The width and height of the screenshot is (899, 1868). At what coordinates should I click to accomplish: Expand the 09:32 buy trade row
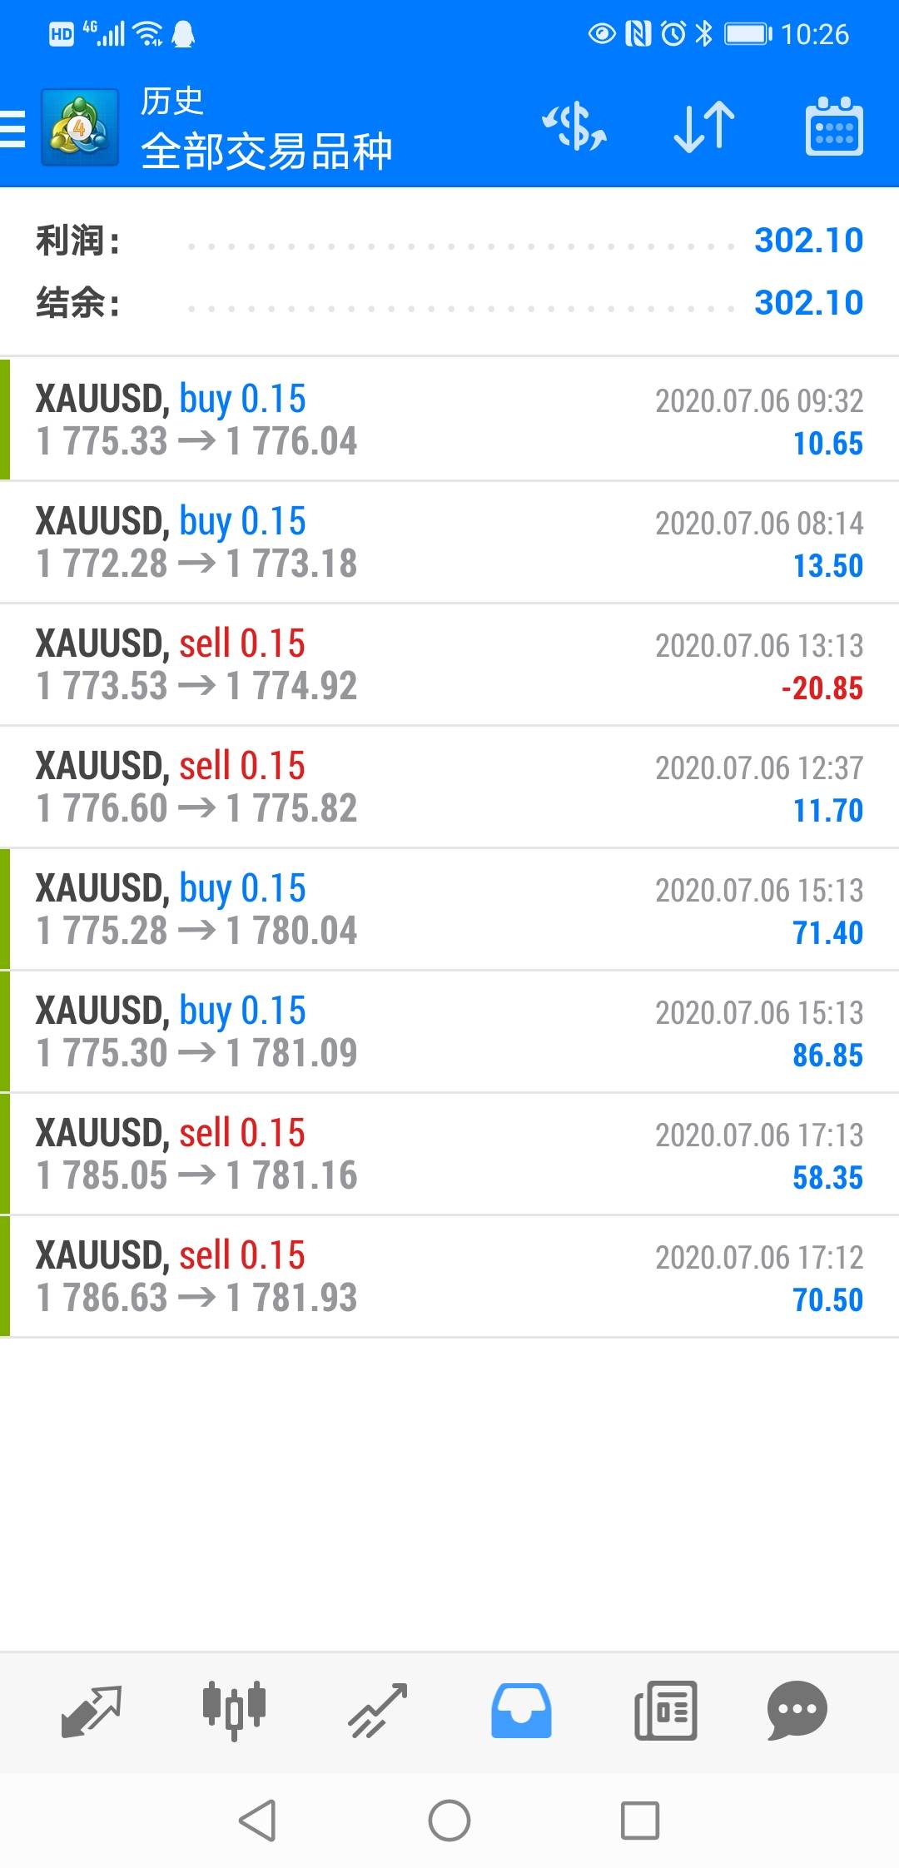(449, 420)
